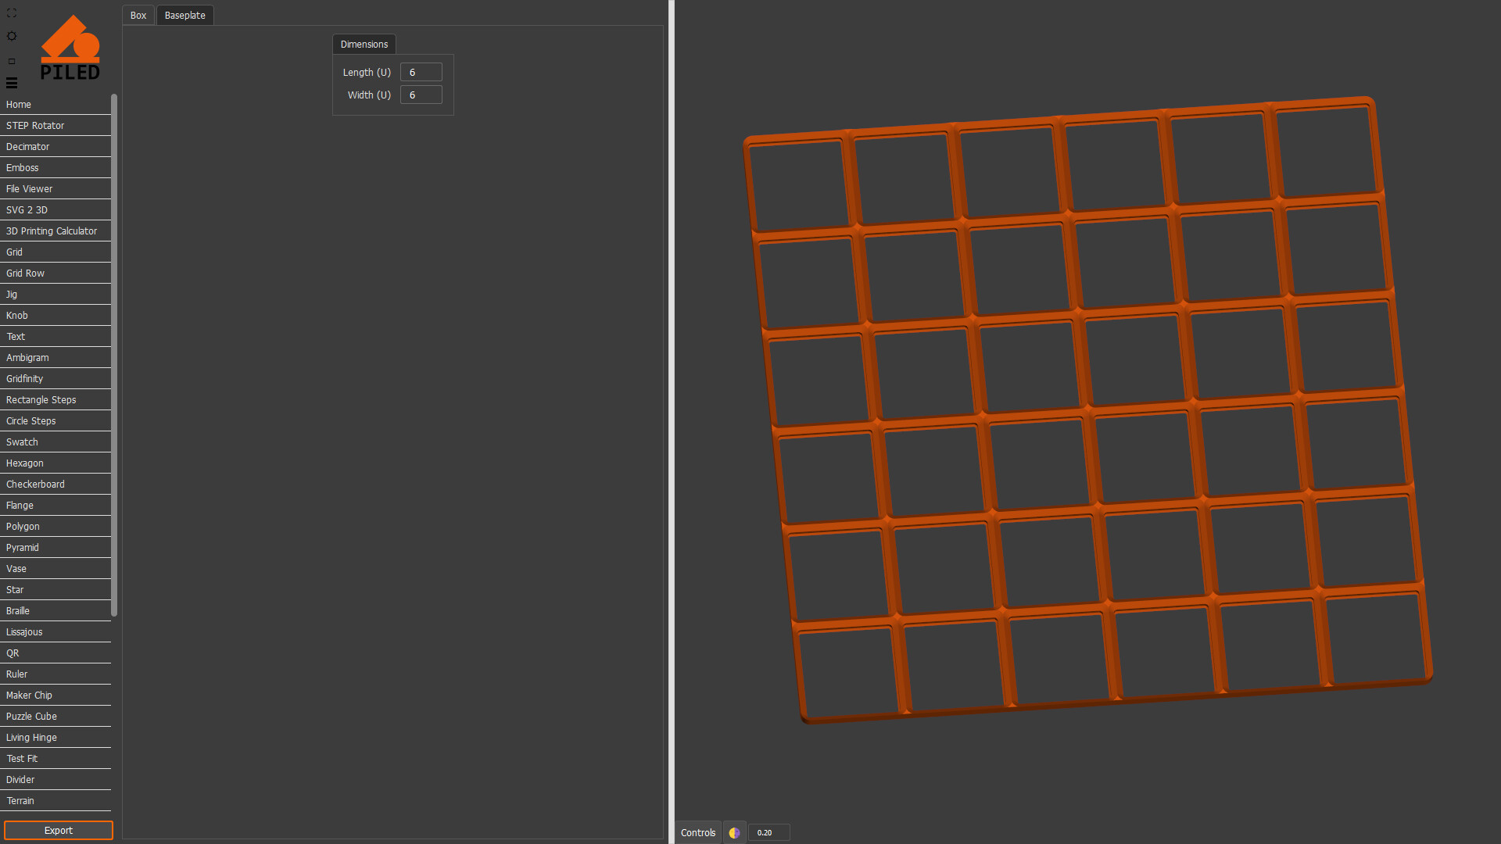Click the fullscreen brackets icon
The height and width of the screenshot is (844, 1501).
[x=12, y=13]
